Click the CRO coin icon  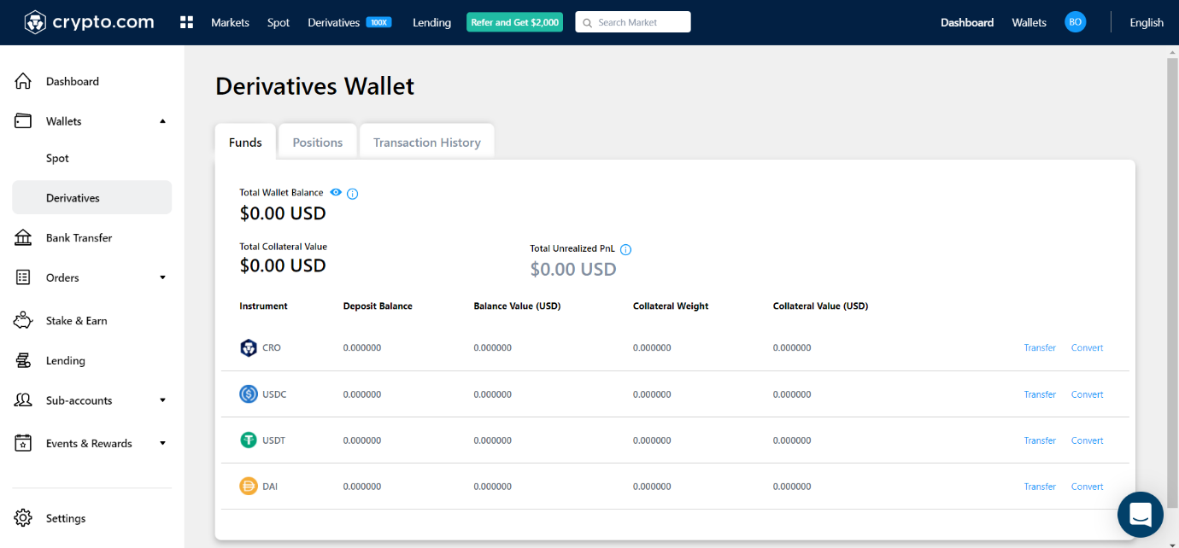pos(249,347)
